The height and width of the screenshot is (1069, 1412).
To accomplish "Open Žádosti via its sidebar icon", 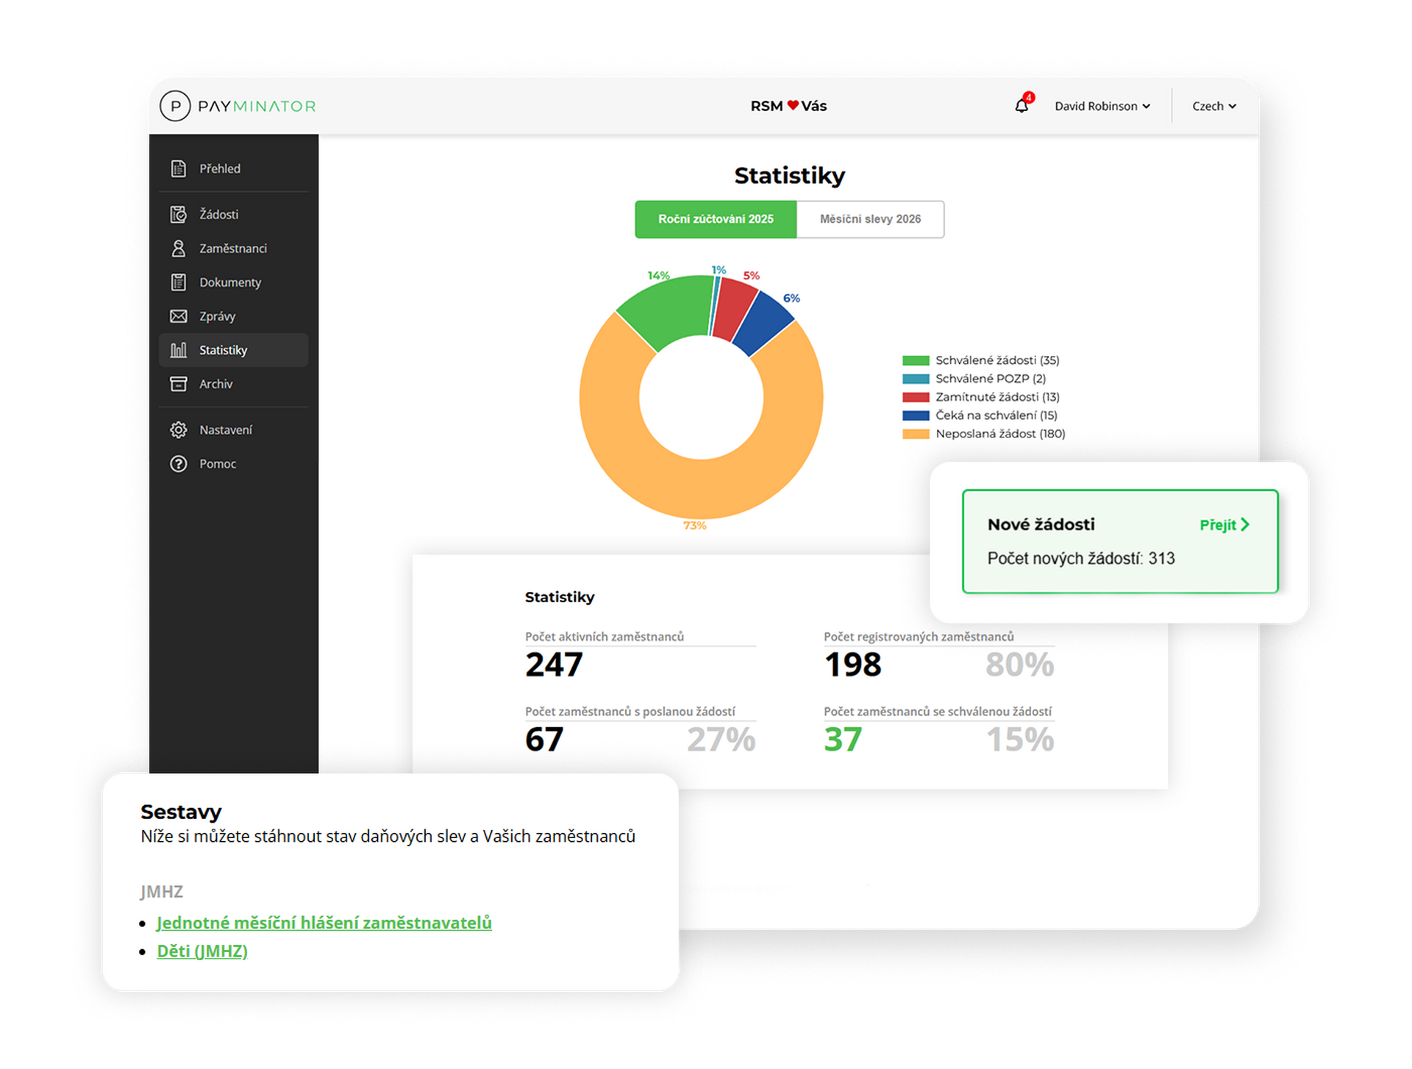I will point(178,214).
